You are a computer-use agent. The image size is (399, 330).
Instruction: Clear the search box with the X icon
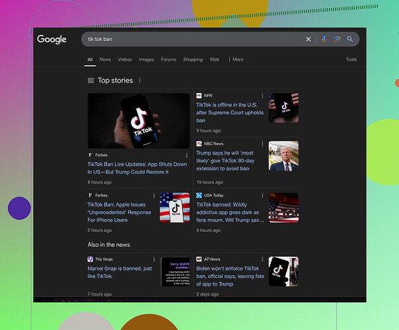[308, 39]
